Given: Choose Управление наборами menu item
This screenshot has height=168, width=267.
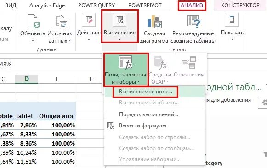Looking at the screenshot, I should coord(154,159).
